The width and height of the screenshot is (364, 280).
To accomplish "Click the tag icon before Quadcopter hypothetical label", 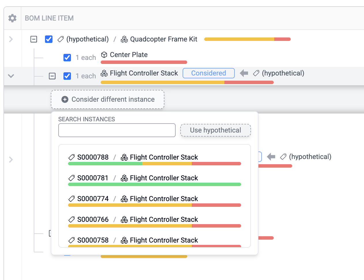I will [x=61, y=39].
